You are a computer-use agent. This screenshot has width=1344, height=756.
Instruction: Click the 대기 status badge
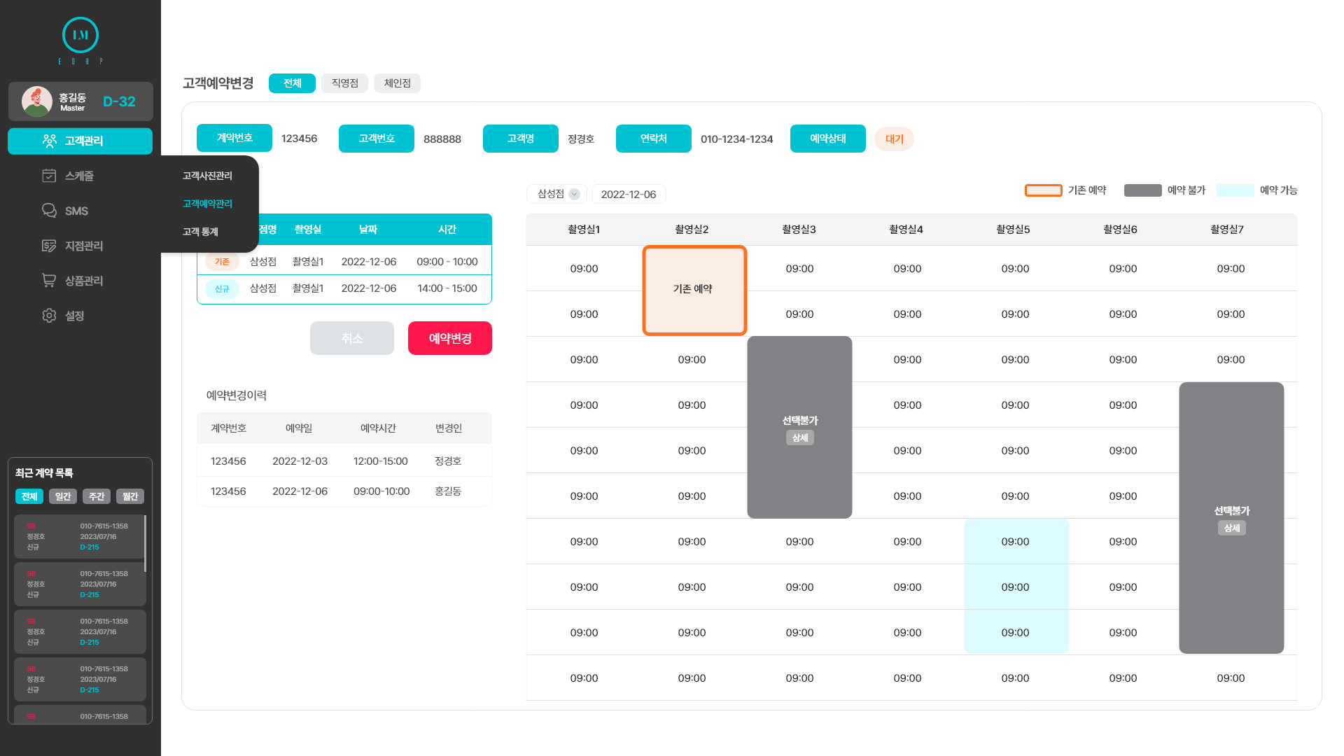tap(894, 139)
